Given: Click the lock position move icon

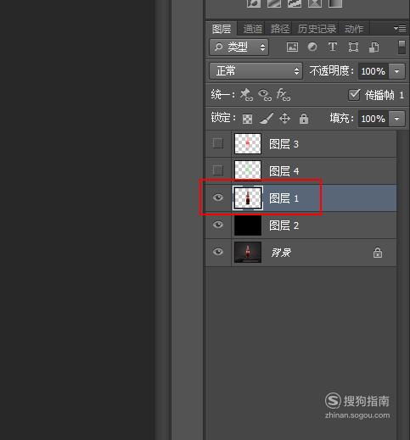Looking at the screenshot, I should tap(284, 119).
